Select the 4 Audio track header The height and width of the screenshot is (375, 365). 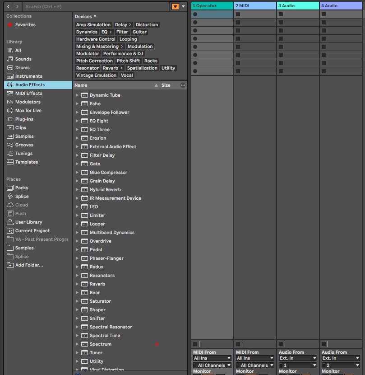341,6
